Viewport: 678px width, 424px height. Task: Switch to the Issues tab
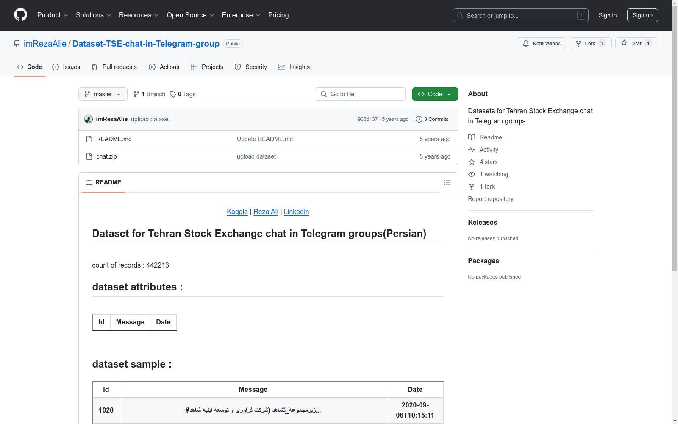coord(66,67)
